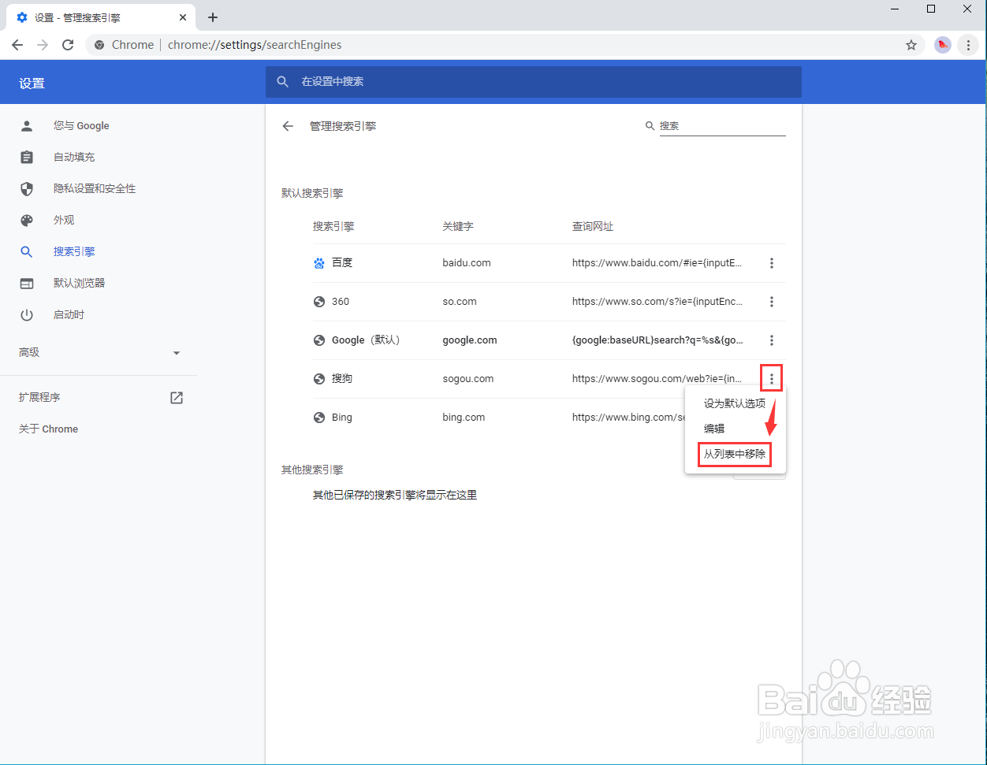Click the google.com keyword text
The image size is (987, 765).
(x=470, y=340)
